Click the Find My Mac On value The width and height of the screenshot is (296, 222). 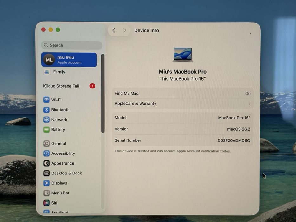pos(248,94)
